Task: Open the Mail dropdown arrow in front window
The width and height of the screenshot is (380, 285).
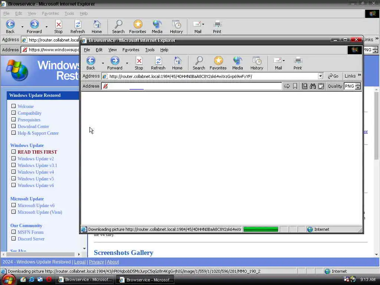Action: tap(284, 60)
